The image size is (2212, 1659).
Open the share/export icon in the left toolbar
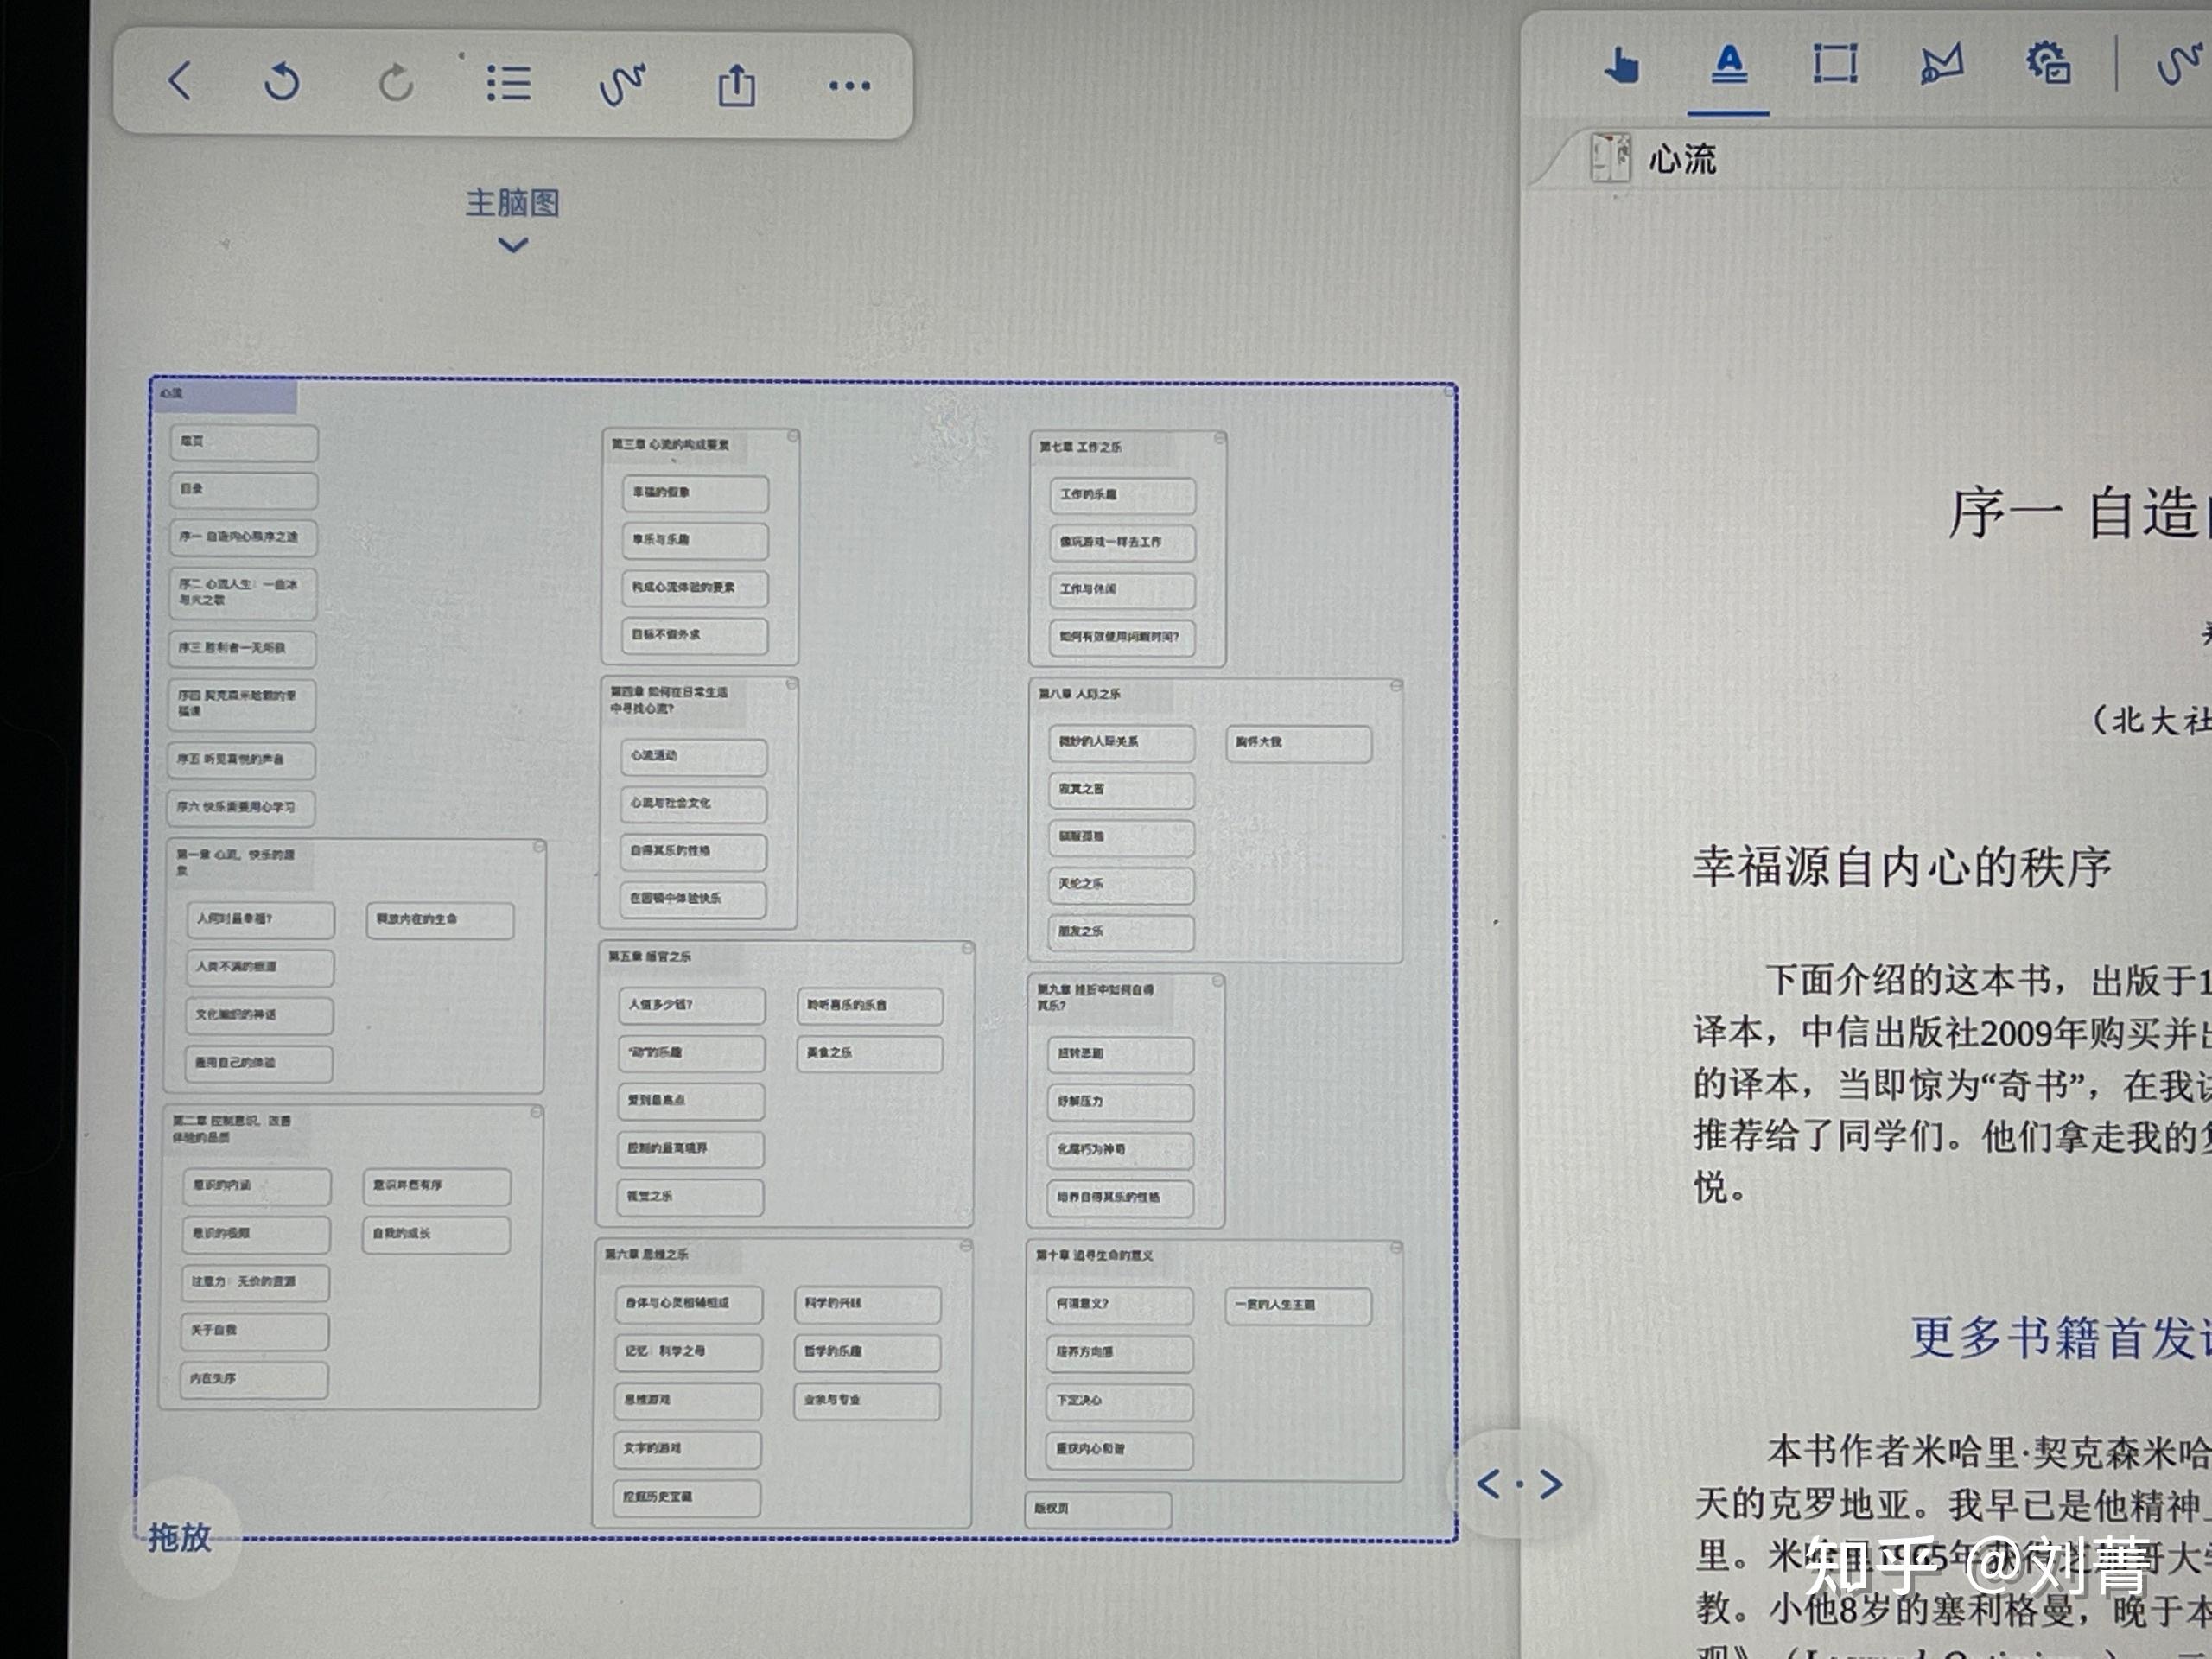[739, 84]
